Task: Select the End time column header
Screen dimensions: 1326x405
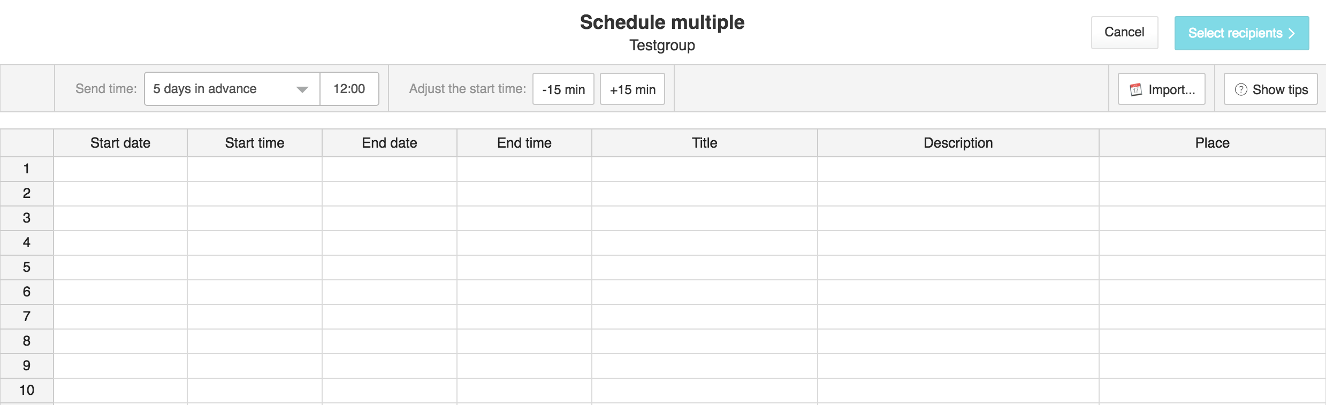Action: click(x=524, y=143)
